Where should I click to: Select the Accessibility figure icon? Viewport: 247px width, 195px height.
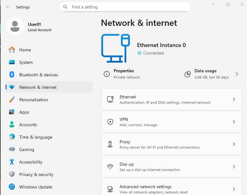click(x=12, y=162)
